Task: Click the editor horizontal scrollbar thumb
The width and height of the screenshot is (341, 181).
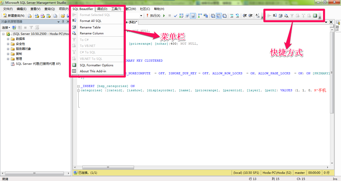Action: point(108,168)
